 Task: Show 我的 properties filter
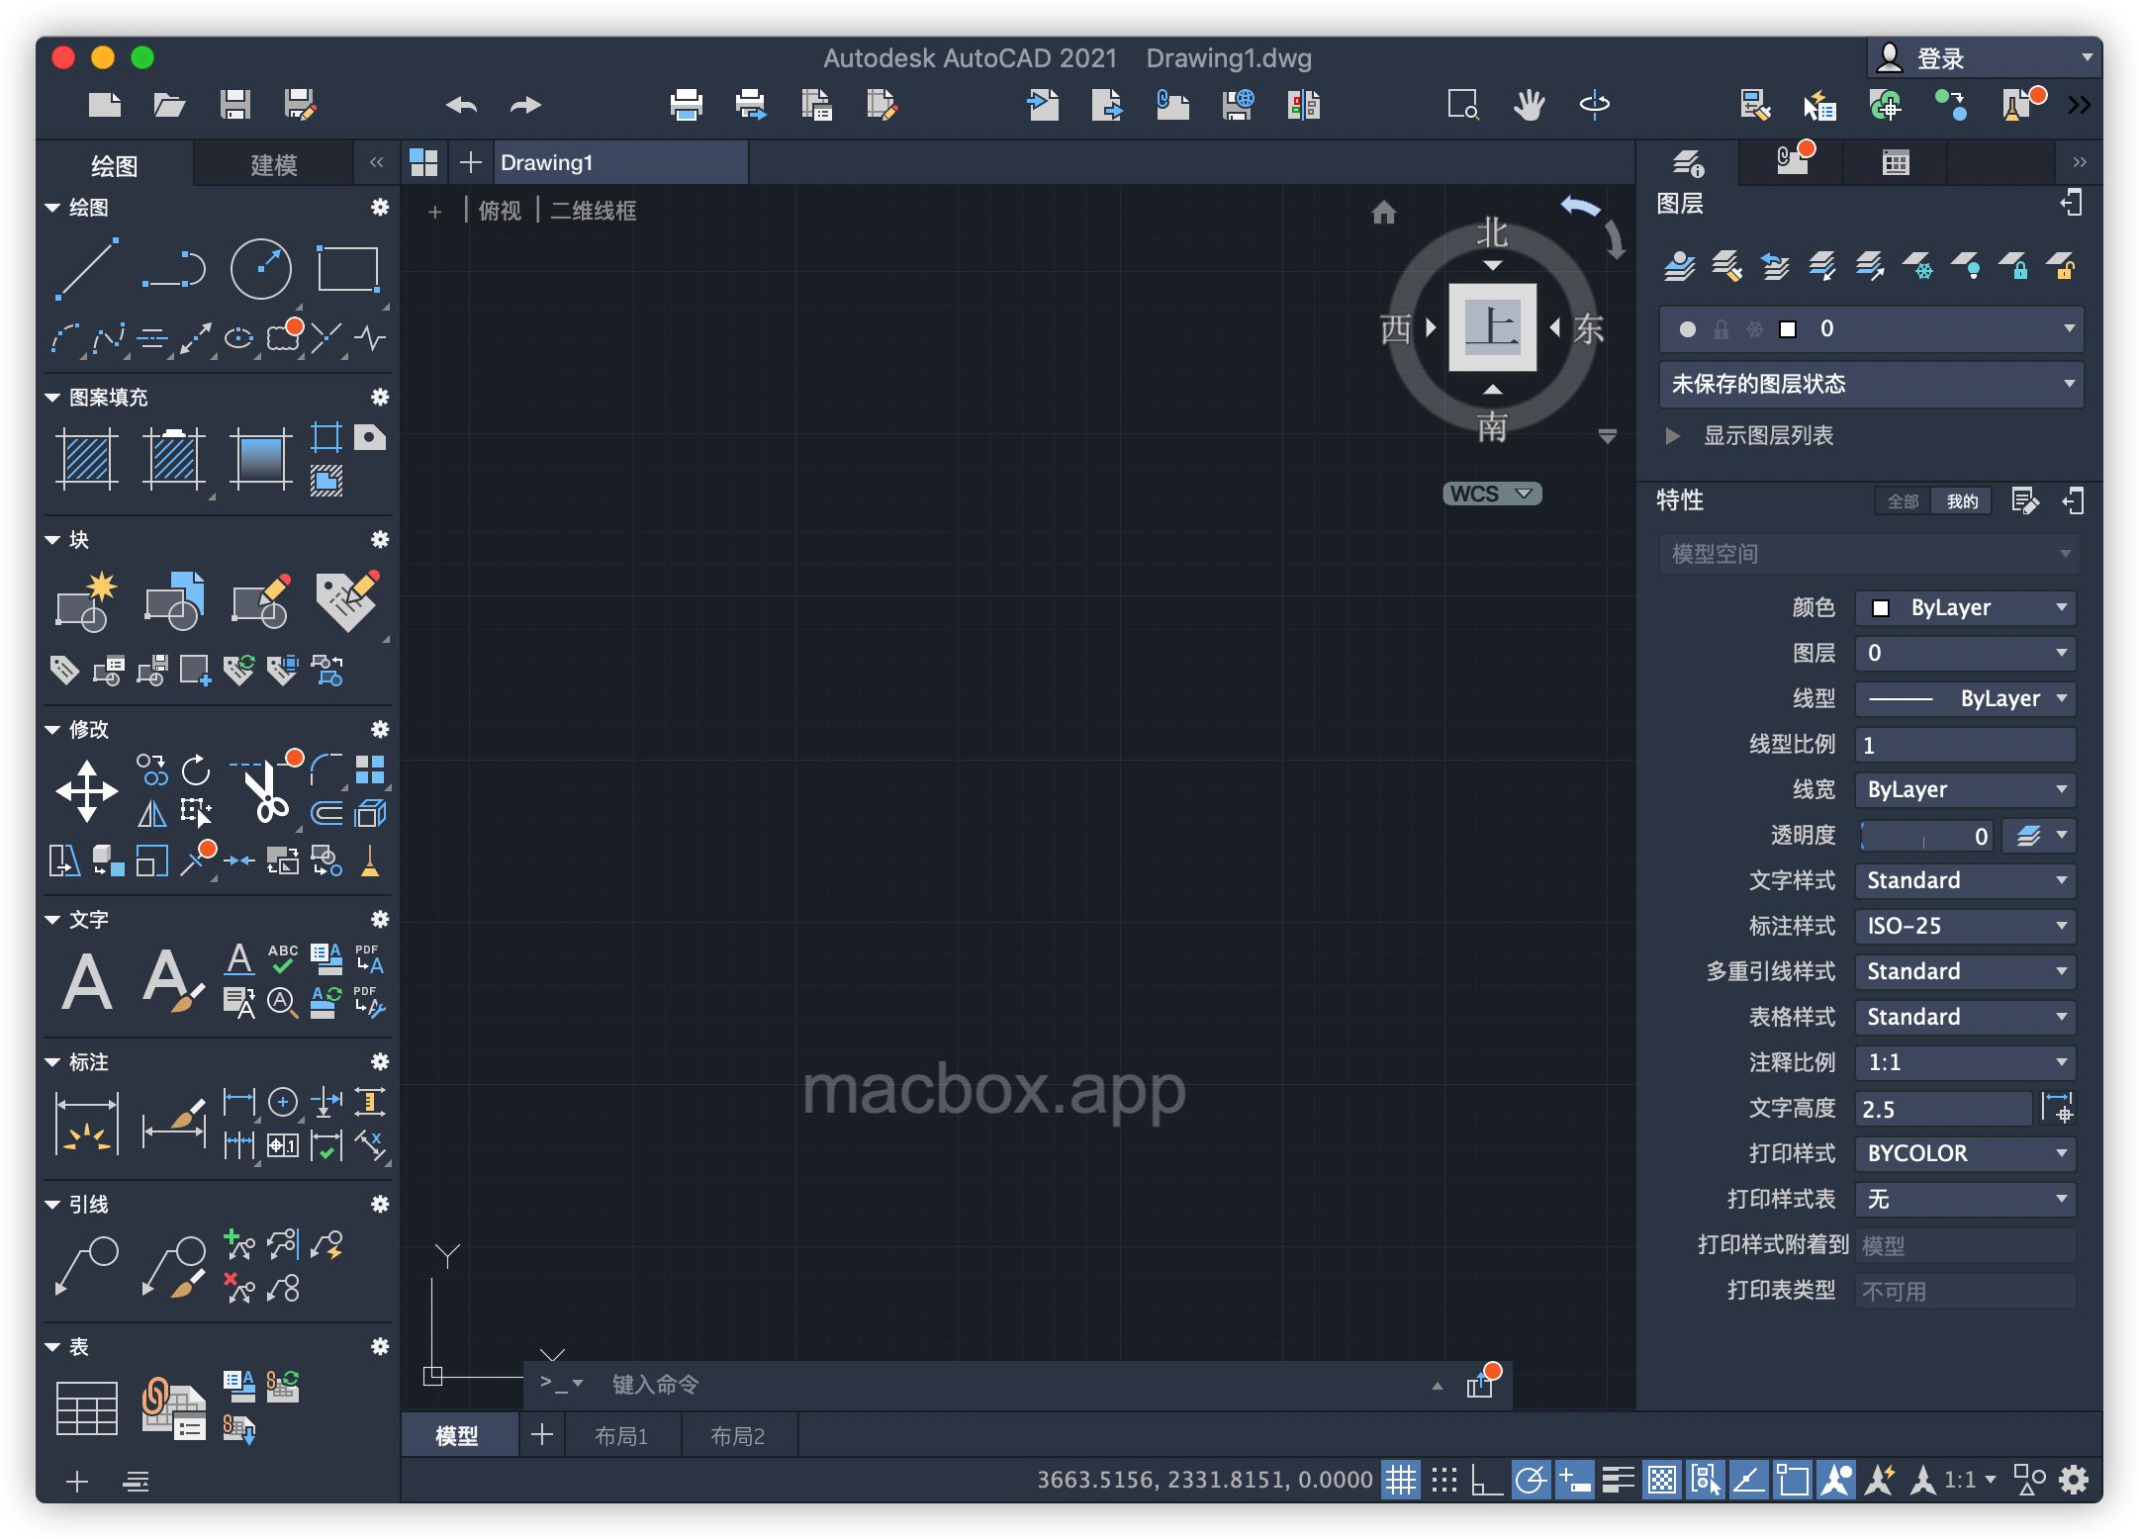pos(1962,501)
